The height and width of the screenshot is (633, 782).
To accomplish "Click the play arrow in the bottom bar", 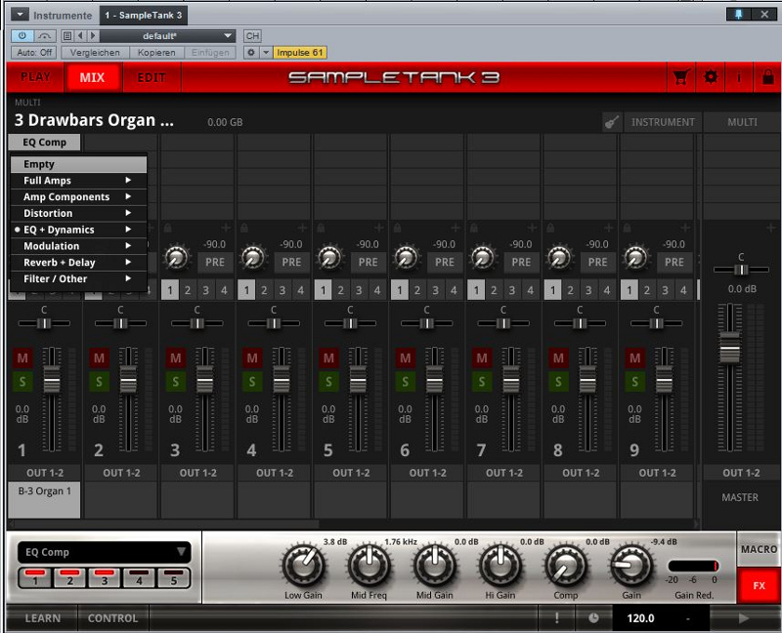I will [x=744, y=618].
